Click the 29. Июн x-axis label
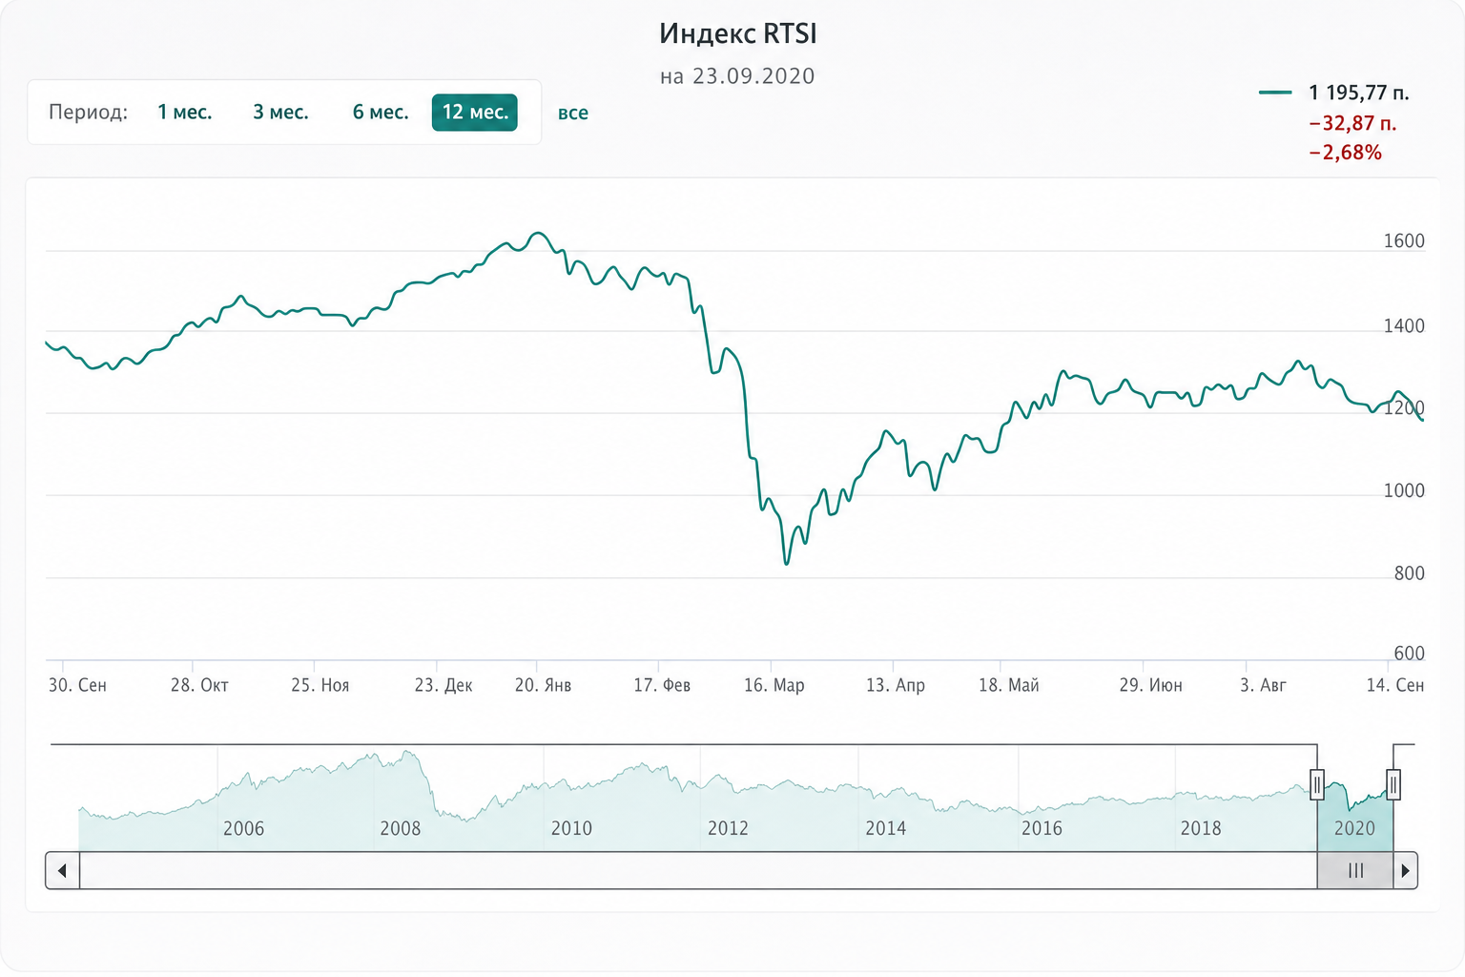The image size is (1465, 977). click(x=1150, y=685)
